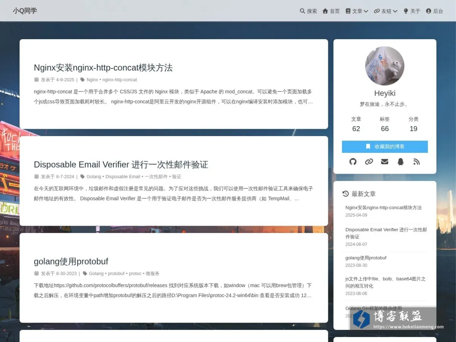This screenshot has height=342, width=456.
Task: Click date 2023-08-30 in recent posts
Action: [x=356, y=265]
